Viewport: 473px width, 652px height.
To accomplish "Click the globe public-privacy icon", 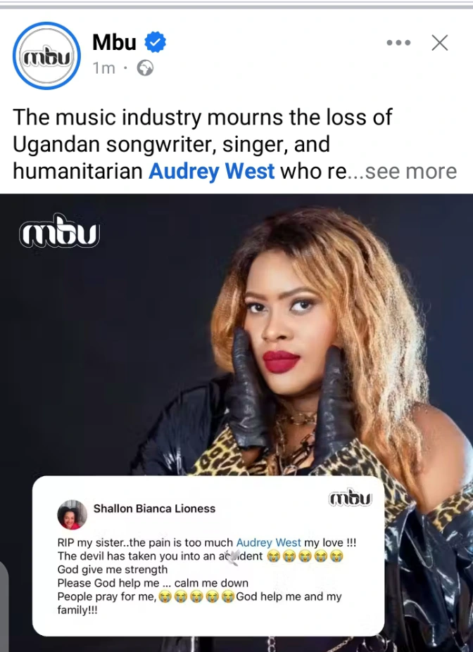I will 145,68.
